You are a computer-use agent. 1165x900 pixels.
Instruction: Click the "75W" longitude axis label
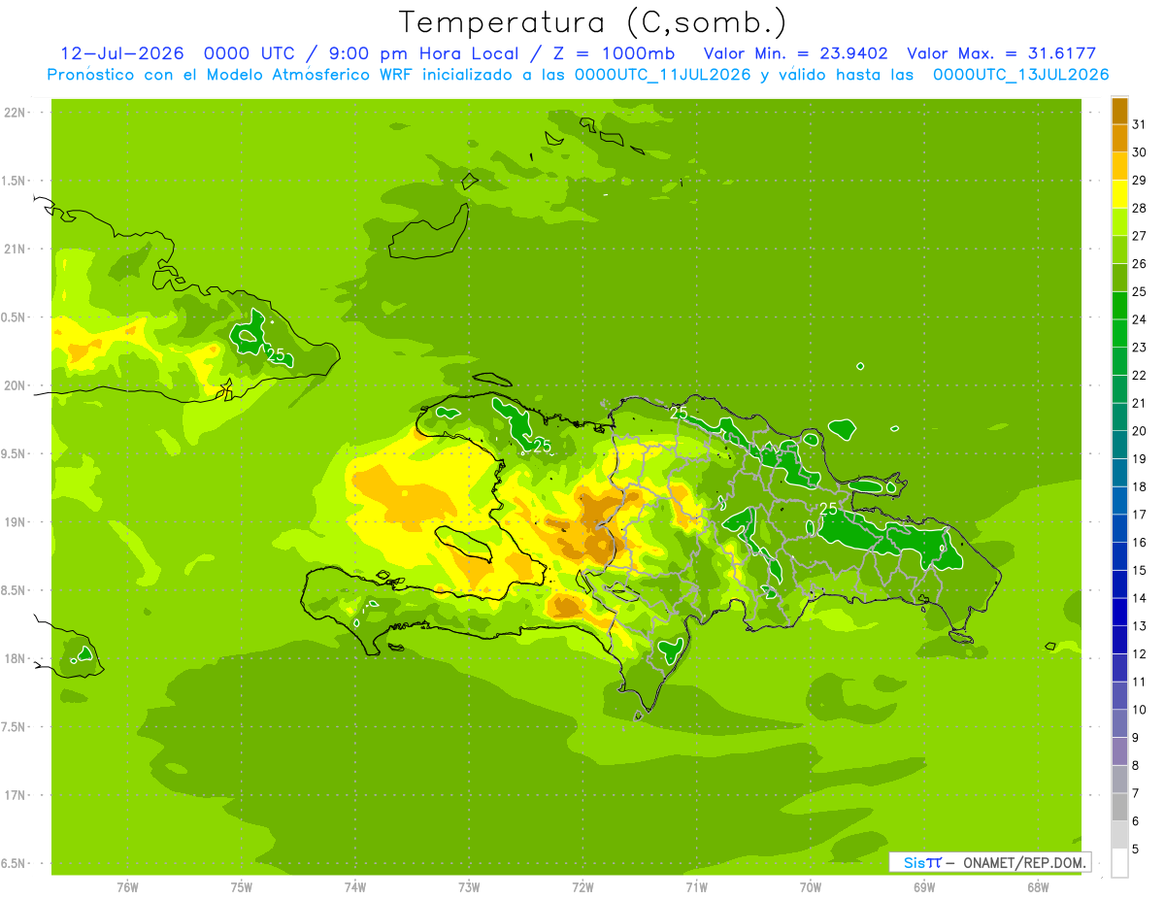241,887
